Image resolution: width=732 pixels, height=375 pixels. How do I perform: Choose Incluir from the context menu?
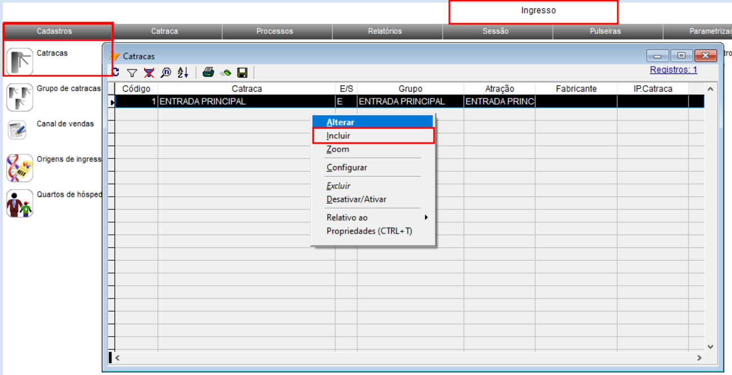pyautogui.click(x=339, y=136)
